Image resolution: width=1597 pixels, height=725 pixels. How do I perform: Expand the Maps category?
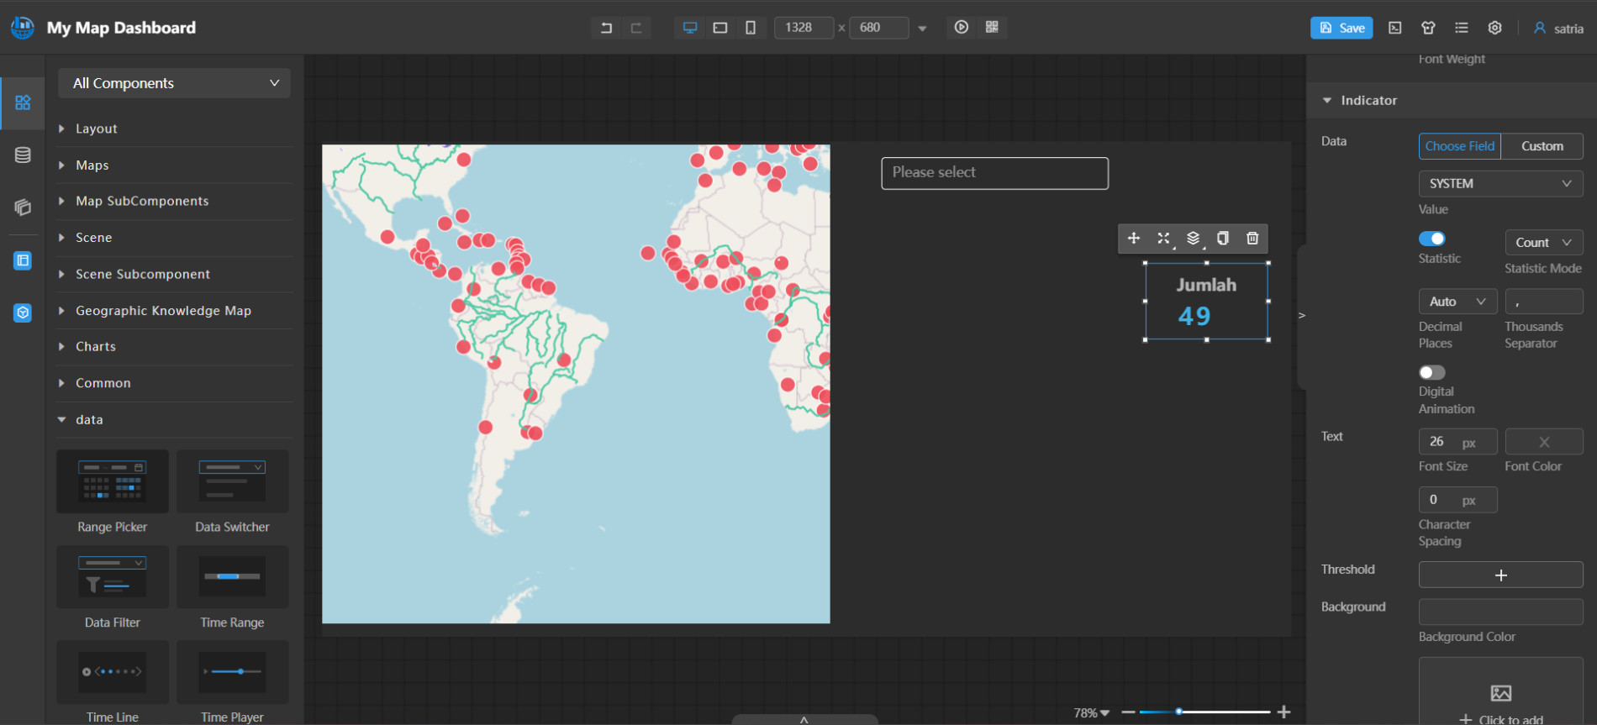(x=92, y=165)
